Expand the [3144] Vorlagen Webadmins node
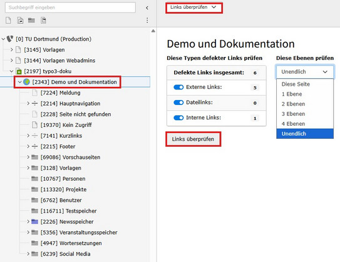The height and width of the screenshot is (262, 340). tap(12, 61)
